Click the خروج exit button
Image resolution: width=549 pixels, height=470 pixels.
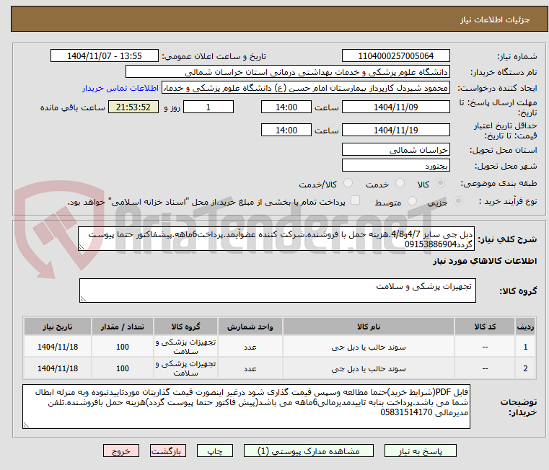click(120, 451)
